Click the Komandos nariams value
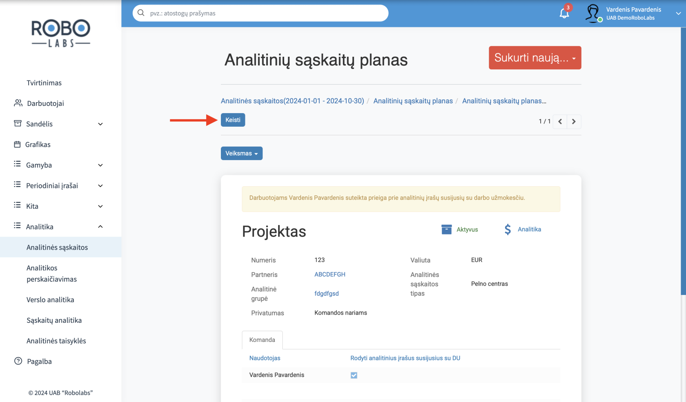686x402 pixels. tap(341, 313)
